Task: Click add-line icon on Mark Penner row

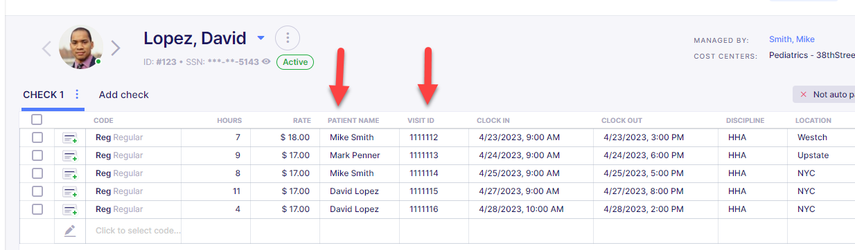Action: click(x=70, y=156)
